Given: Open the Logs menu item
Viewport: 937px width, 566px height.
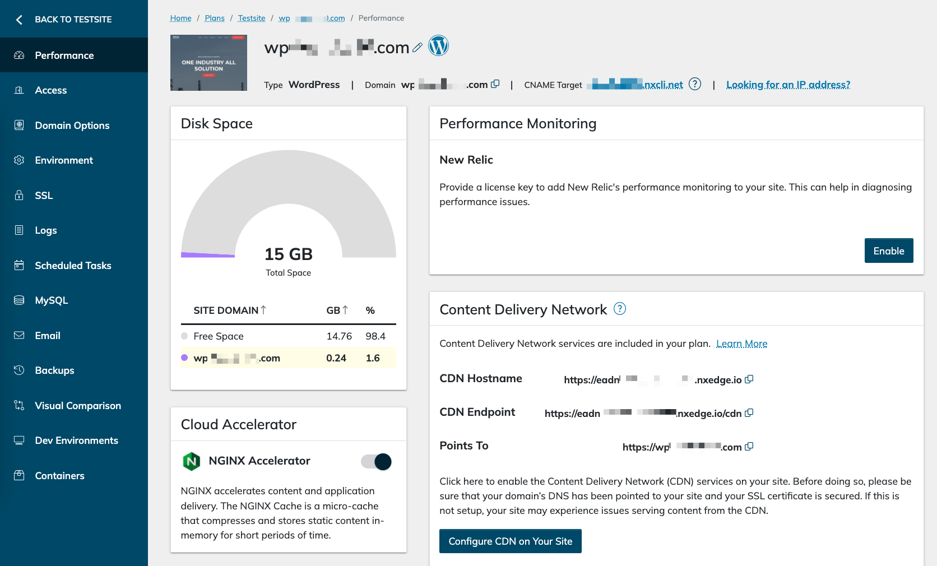Looking at the screenshot, I should pyautogui.click(x=74, y=230).
